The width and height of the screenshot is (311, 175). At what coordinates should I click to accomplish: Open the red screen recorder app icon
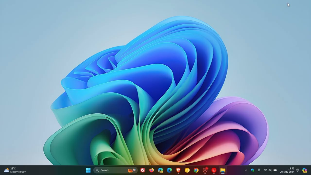pyautogui.click(x=205, y=170)
